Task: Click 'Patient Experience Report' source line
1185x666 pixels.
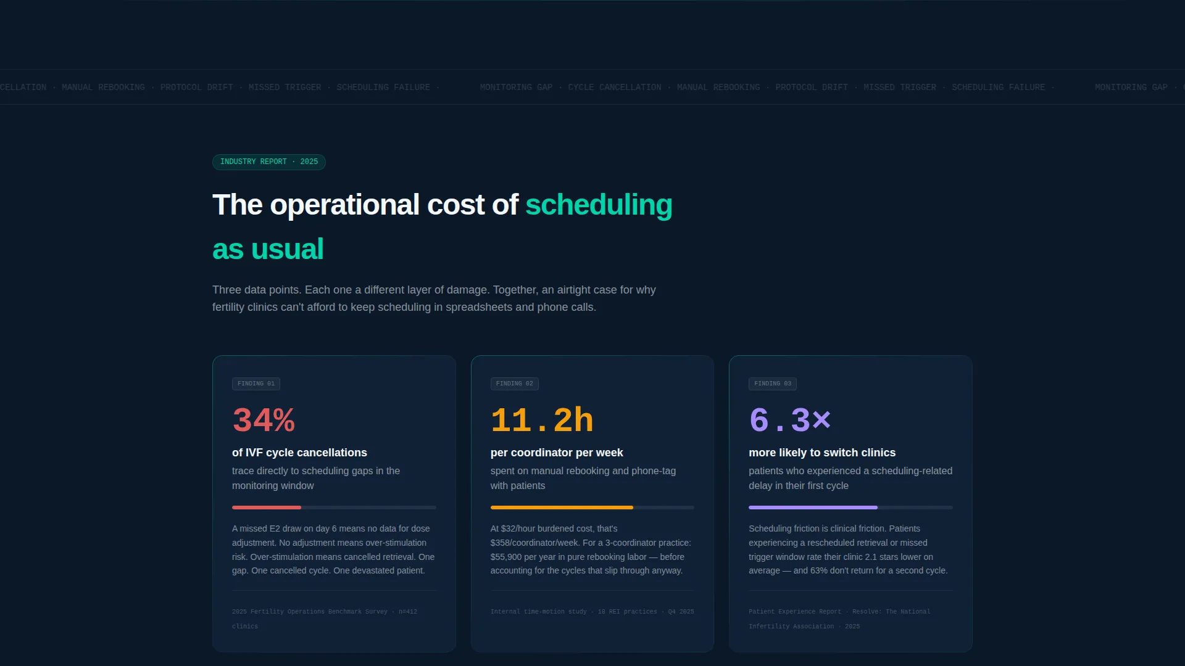Action: coord(839,619)
